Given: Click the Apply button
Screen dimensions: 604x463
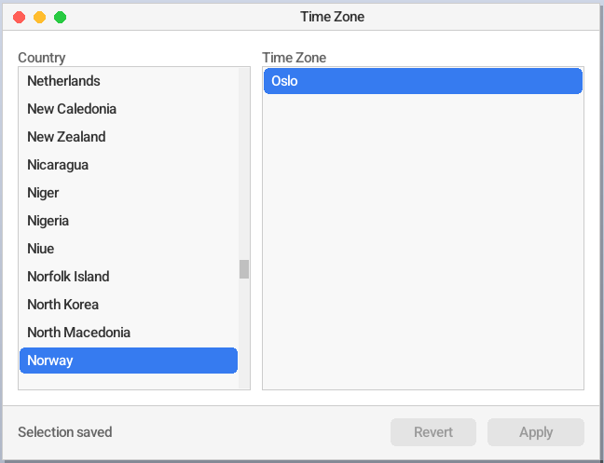Looking at the screenshot, I should [536, 432].
